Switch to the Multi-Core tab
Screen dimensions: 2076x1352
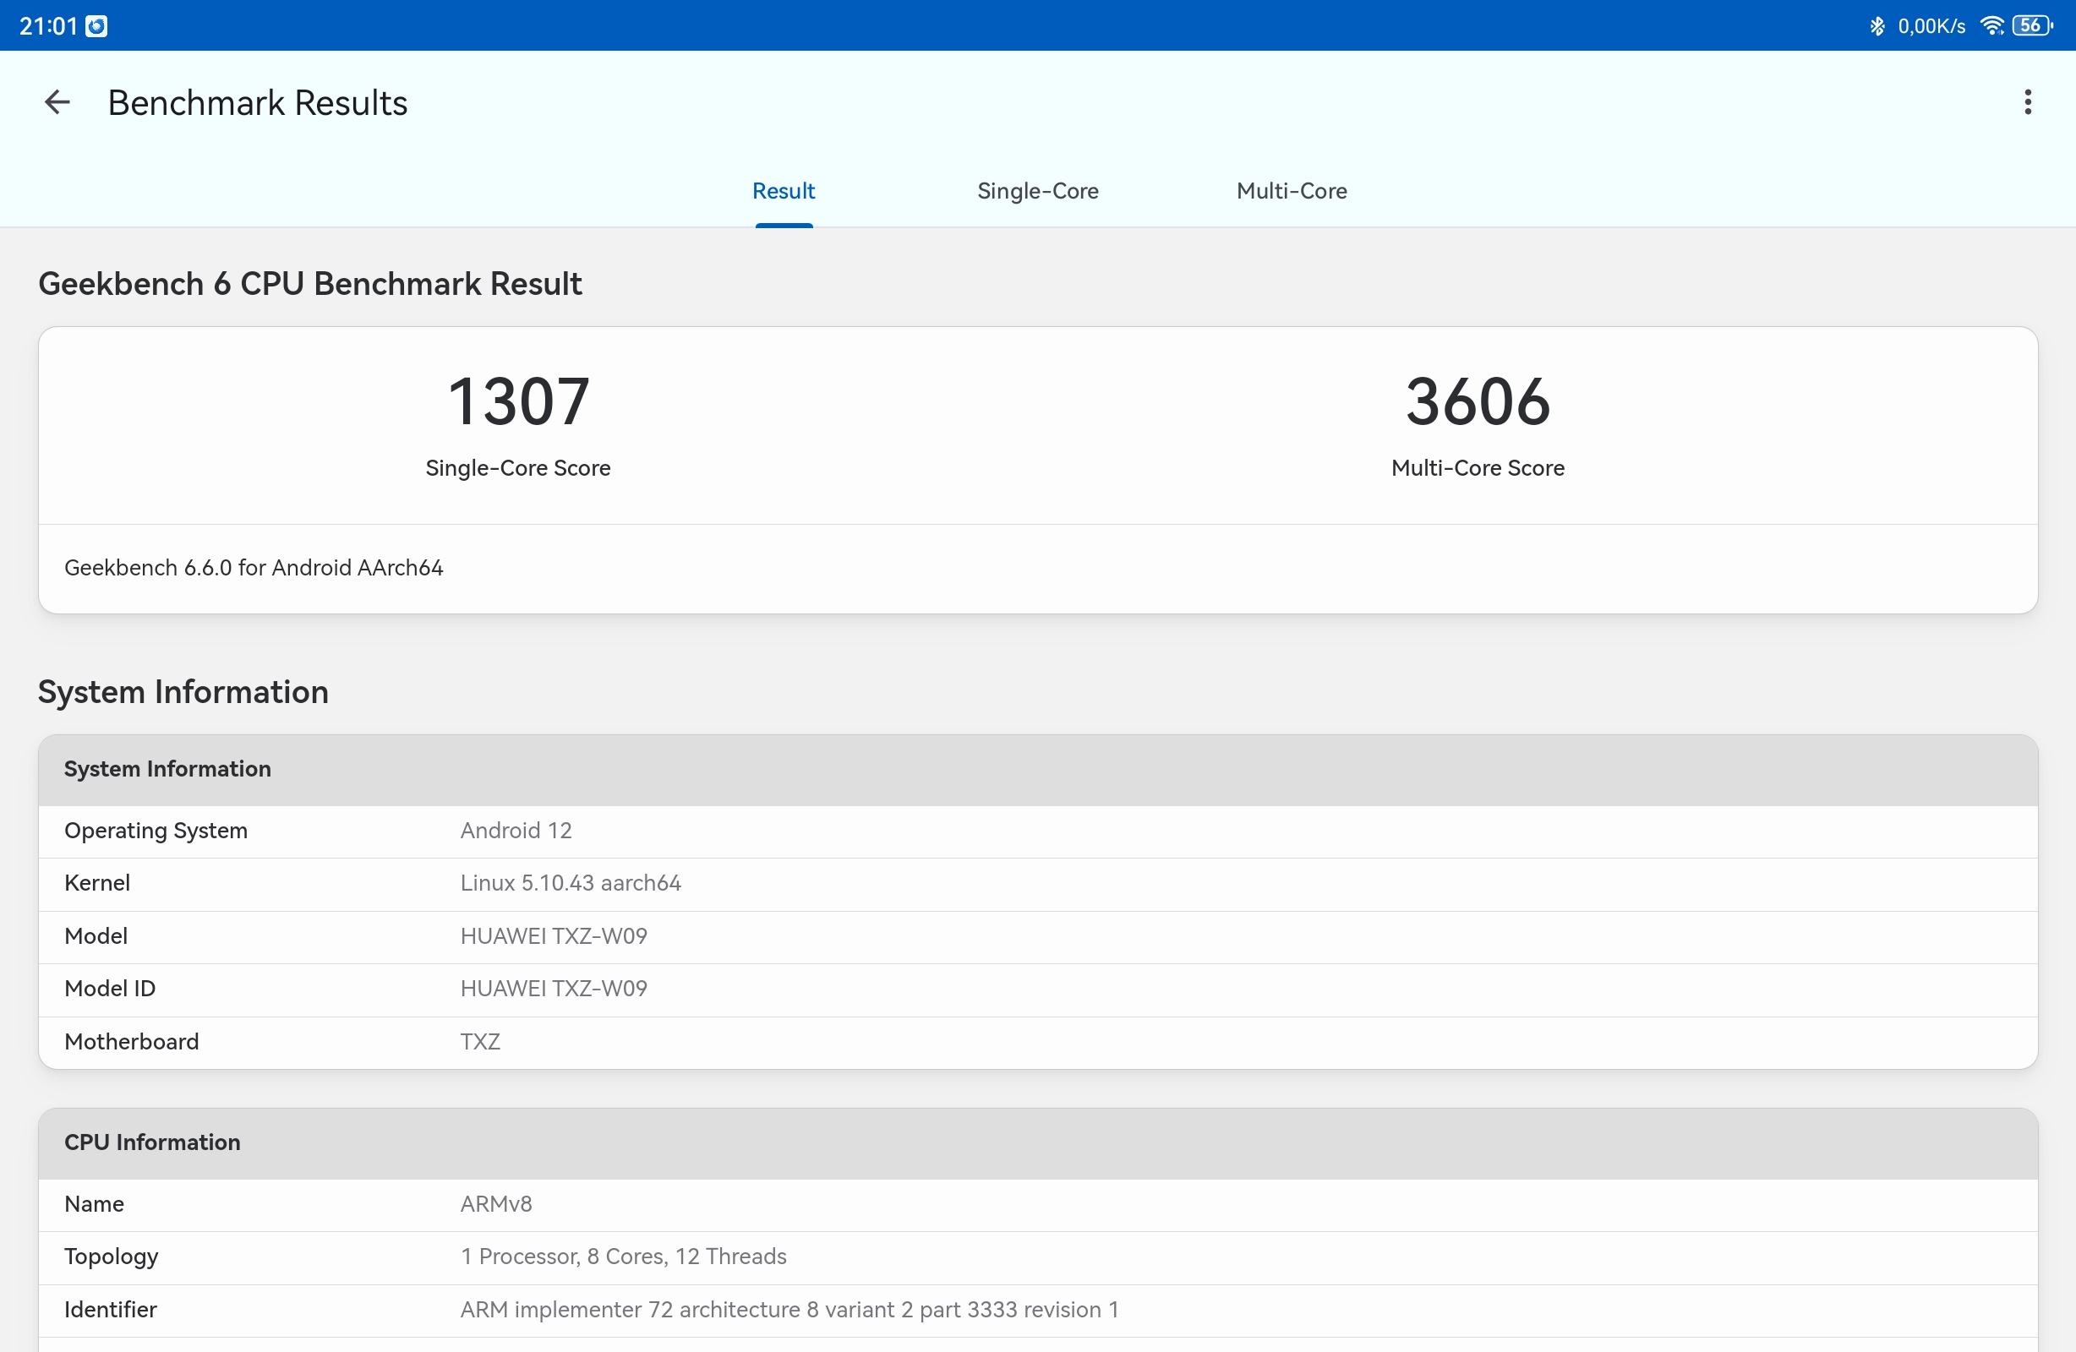[x=1290, y=191]
